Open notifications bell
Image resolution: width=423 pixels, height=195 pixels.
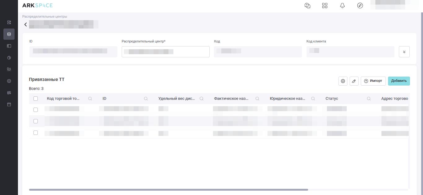[x=342, y=6]
